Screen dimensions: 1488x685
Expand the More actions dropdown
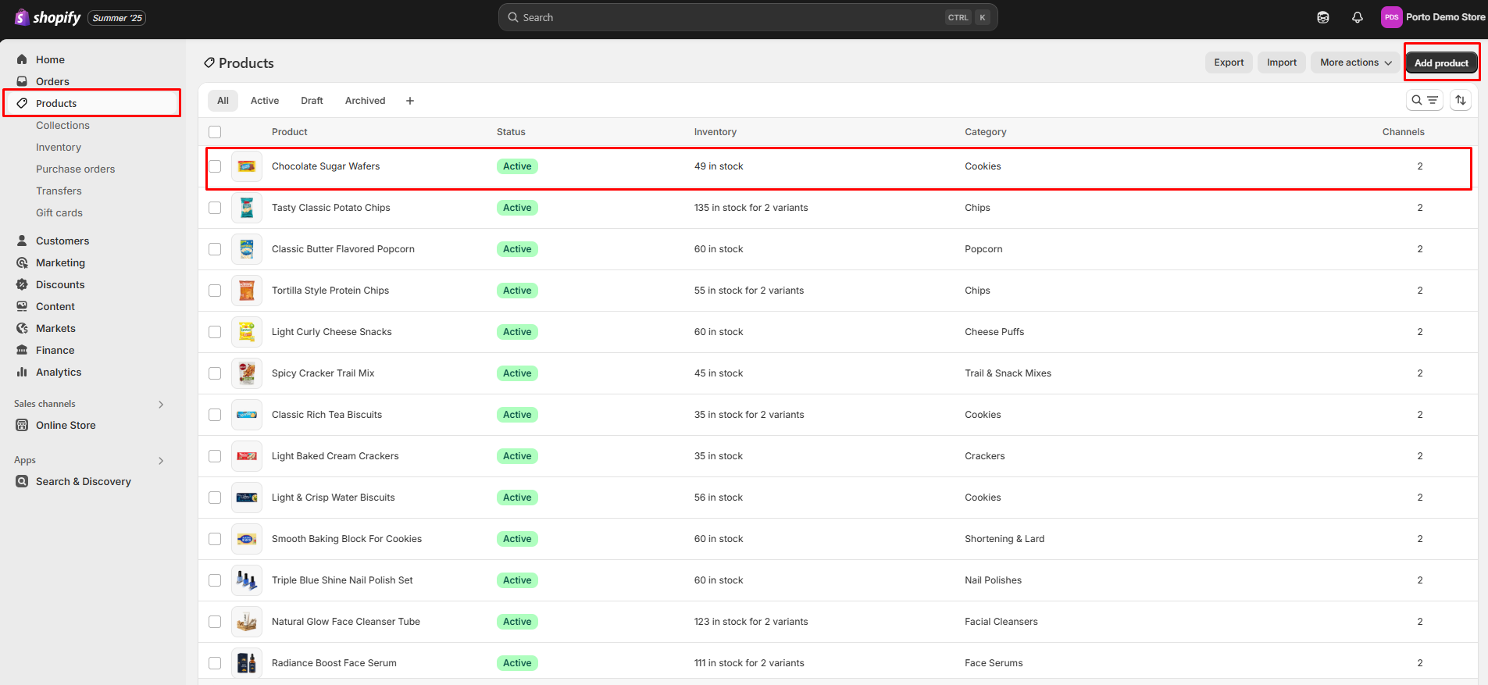point(1355,62)
